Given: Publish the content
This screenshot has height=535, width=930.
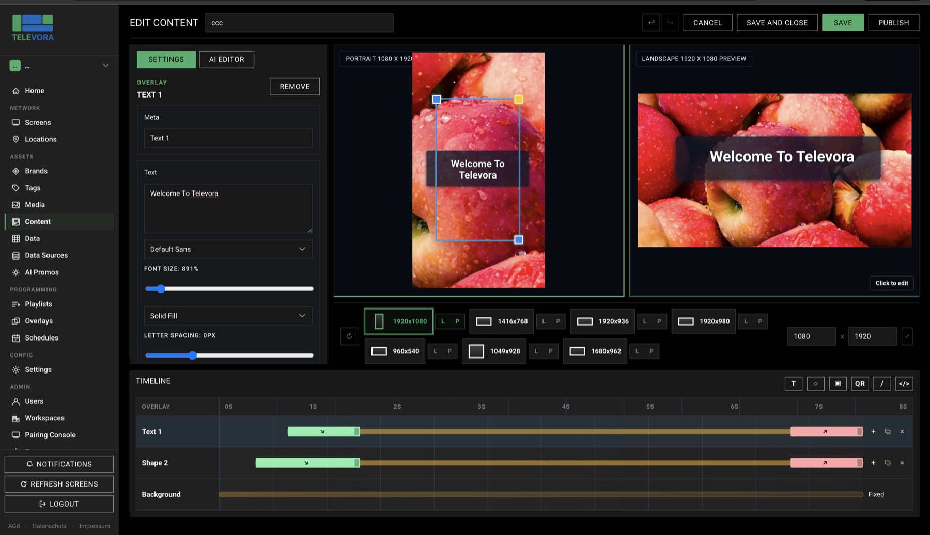Looking at the screenshot, I should 893,22.
